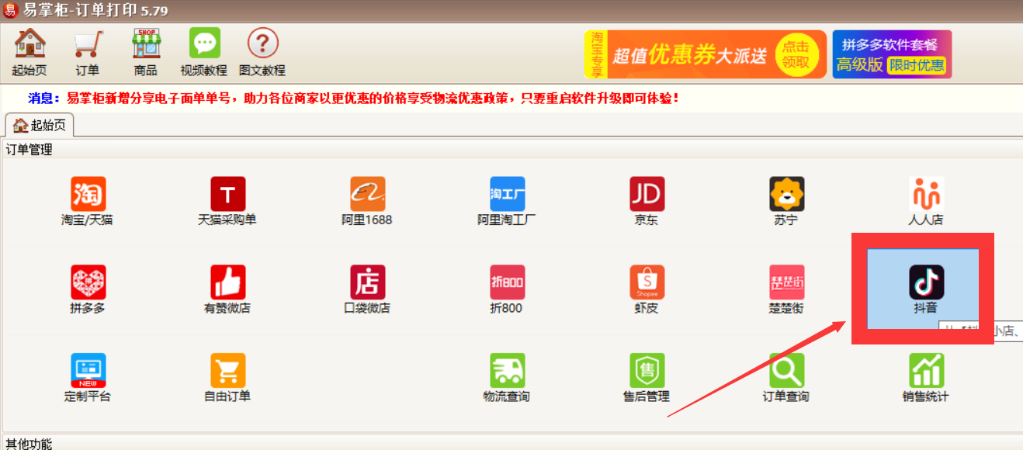Open 自由订单 cart icon
Screen dimensions: 1023x450
point(227,378)
